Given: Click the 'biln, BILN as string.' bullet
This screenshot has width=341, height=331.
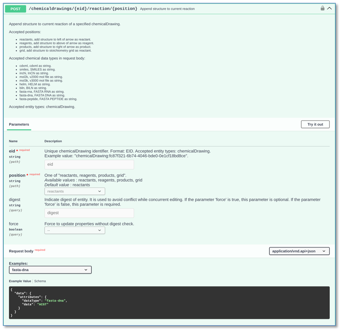Looking at the screenshot, I should (x=33, y=88).
